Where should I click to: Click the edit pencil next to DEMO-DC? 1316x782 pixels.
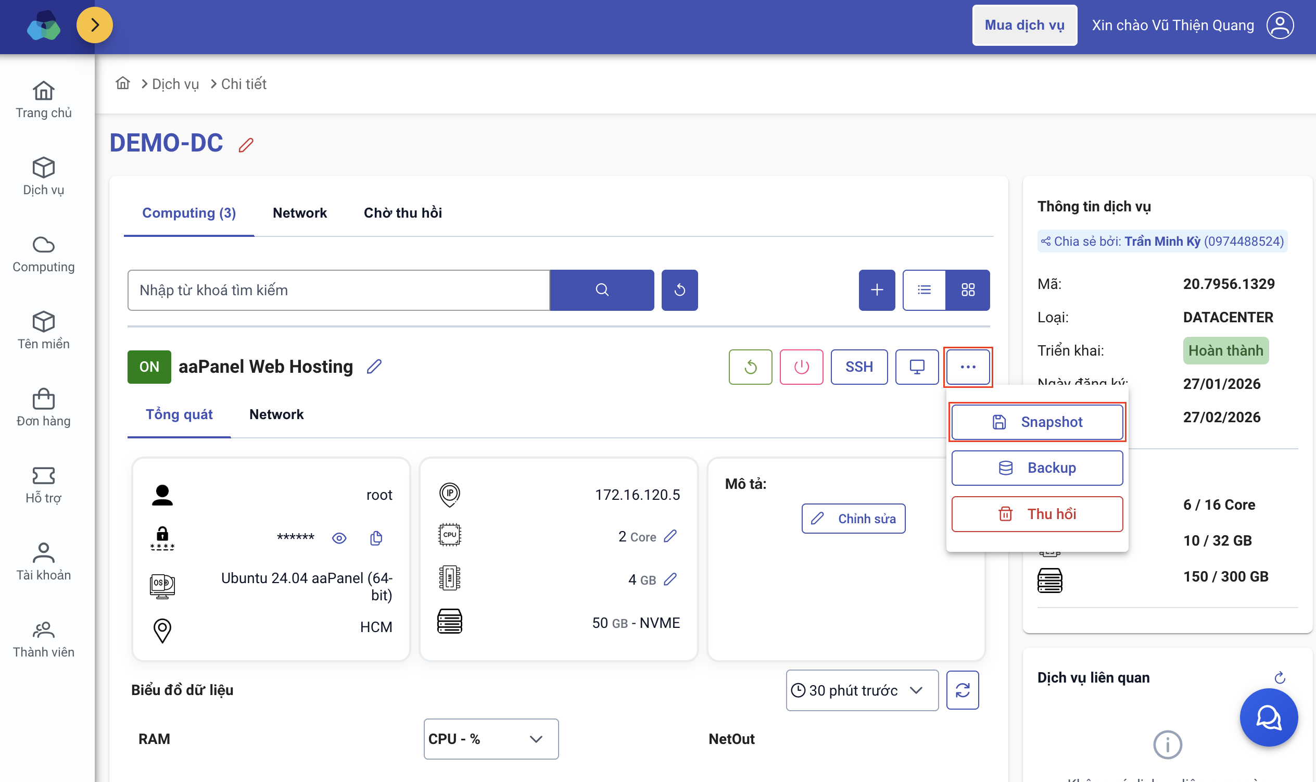point(246,144)
